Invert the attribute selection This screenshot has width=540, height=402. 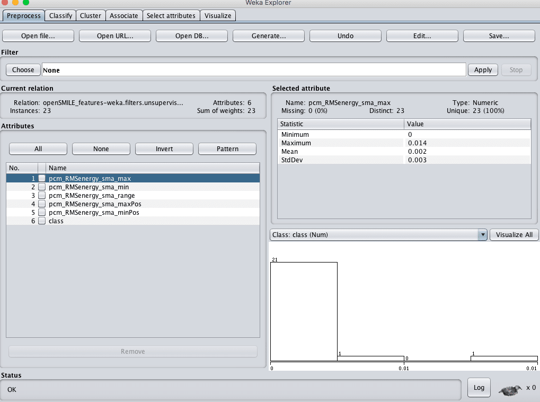[164, 149]
